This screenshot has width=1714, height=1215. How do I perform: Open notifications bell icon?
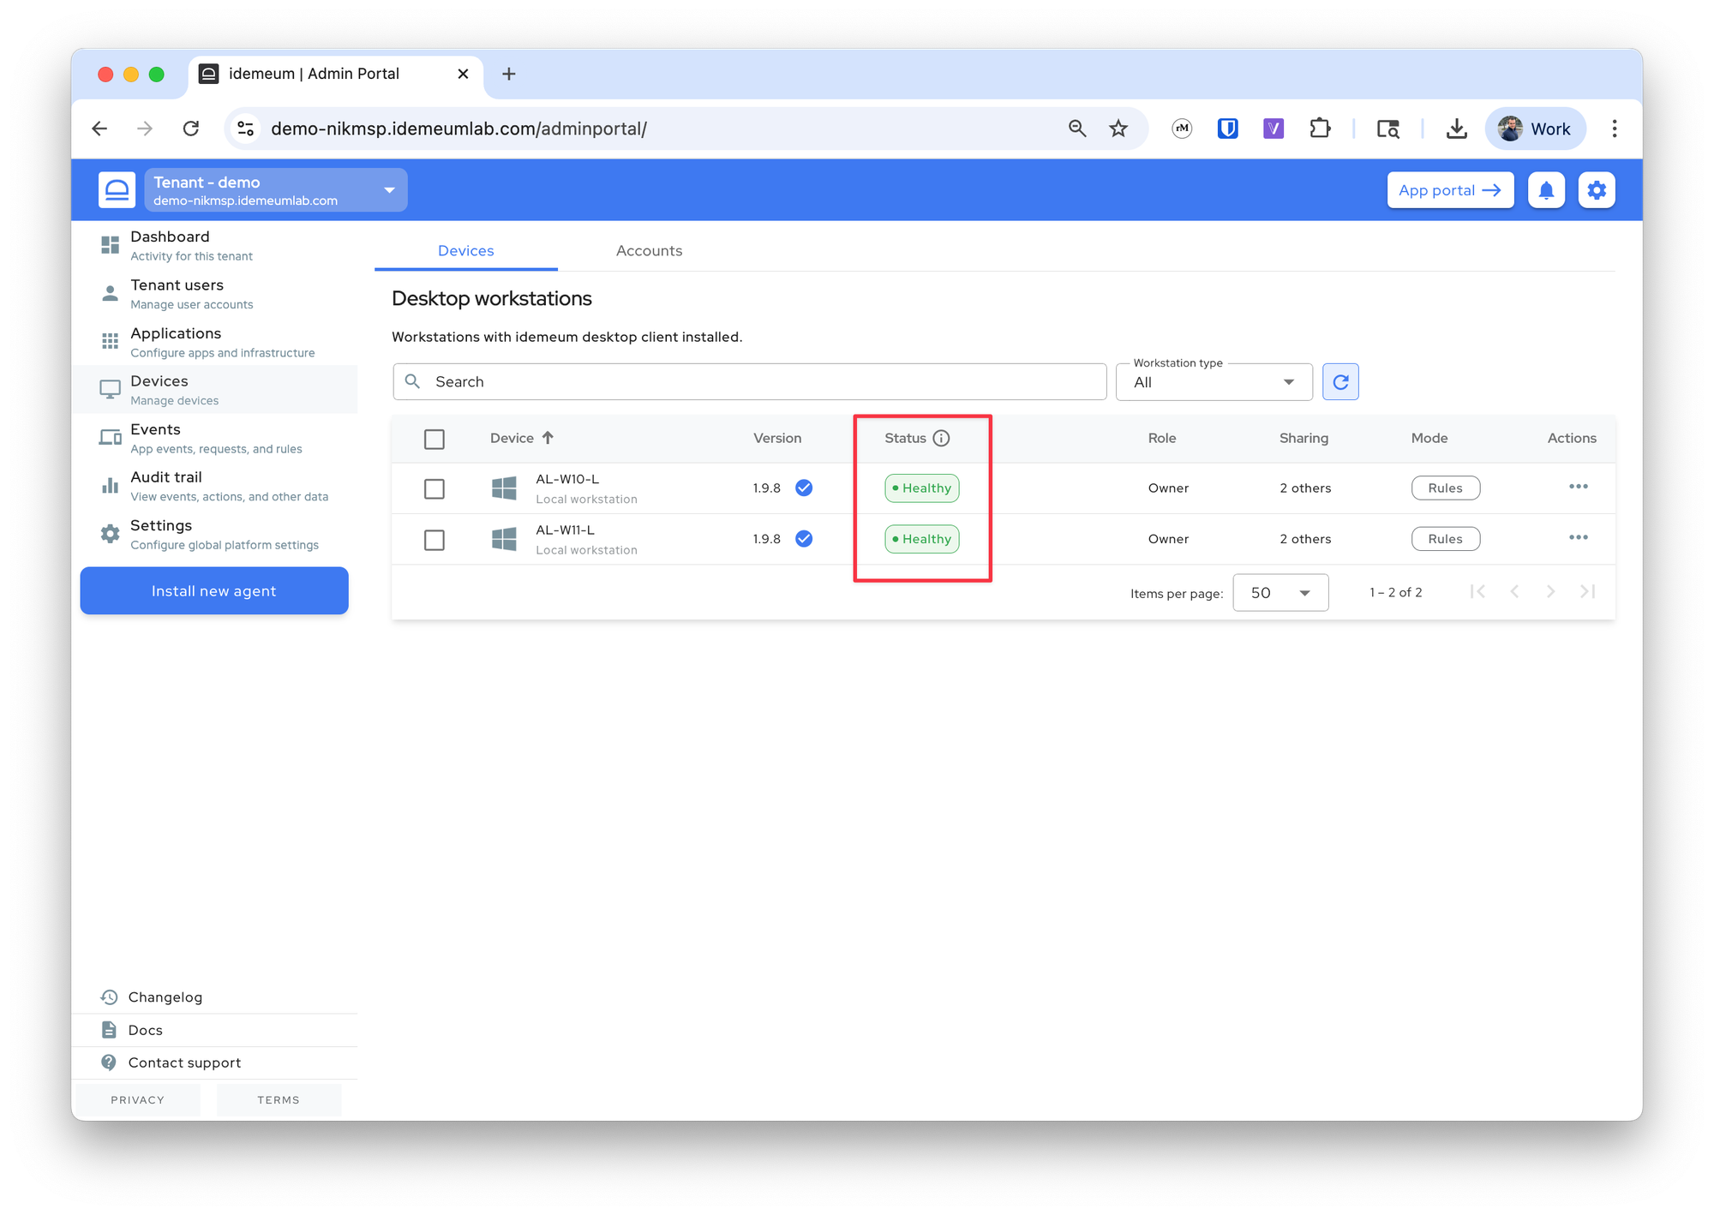(1546, 190)
